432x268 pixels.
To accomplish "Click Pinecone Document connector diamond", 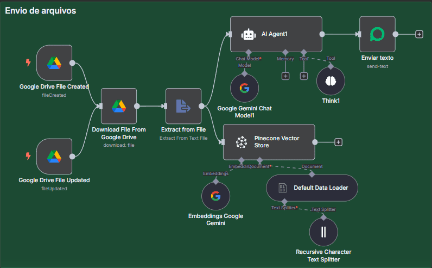I will tap(260, 160).
